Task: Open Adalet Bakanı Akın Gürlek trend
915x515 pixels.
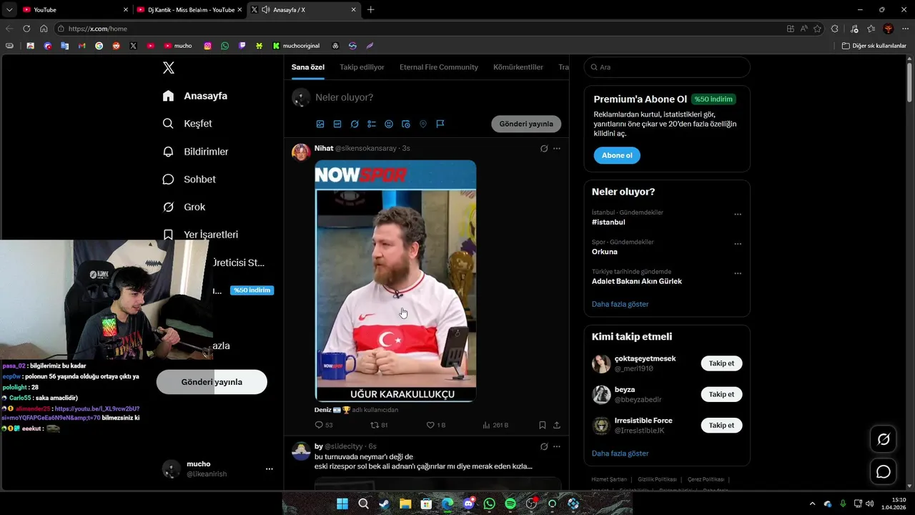Action: pyautogui.click(x=637, y=281)
